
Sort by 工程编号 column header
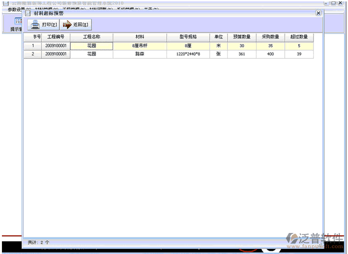tap(56, 37)
